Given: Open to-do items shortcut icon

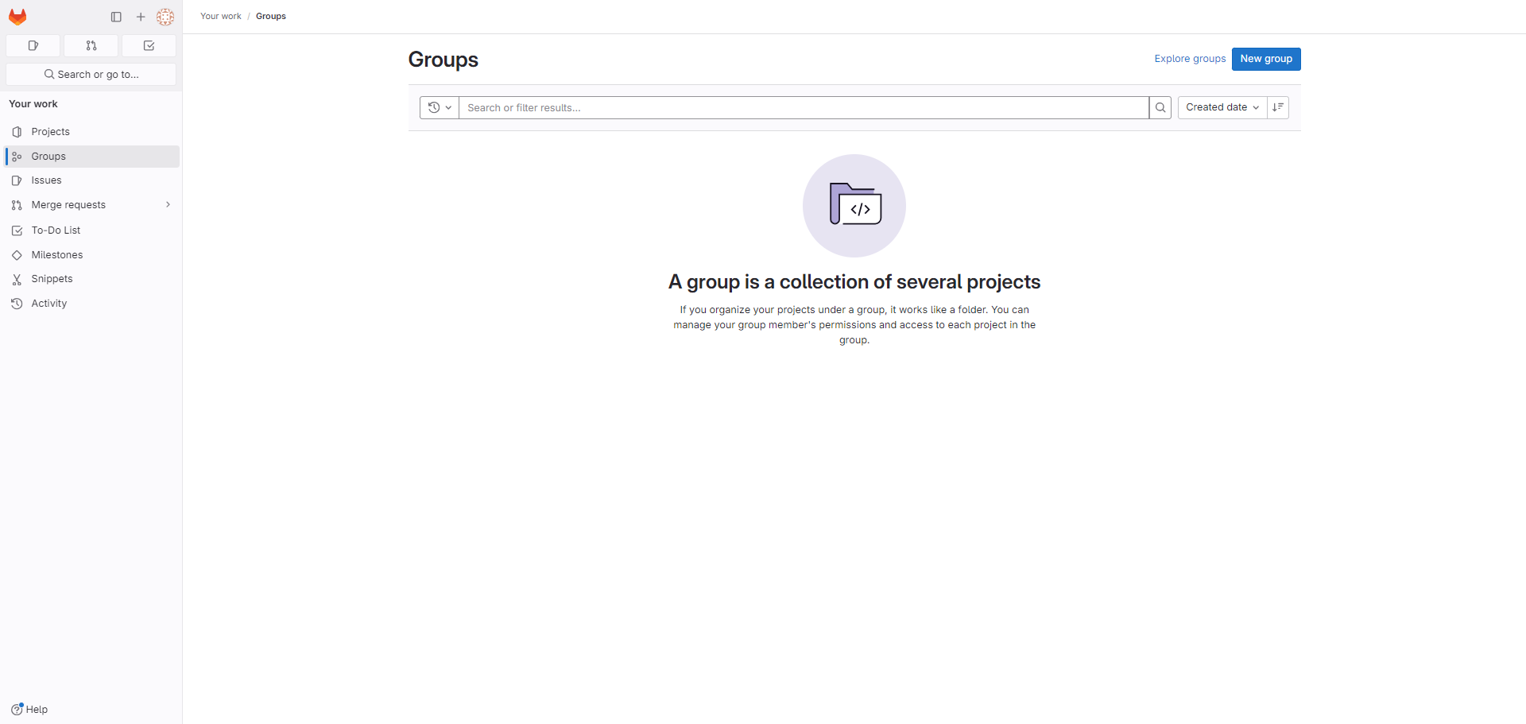Looking at the screenshot, I should (149, 46).
